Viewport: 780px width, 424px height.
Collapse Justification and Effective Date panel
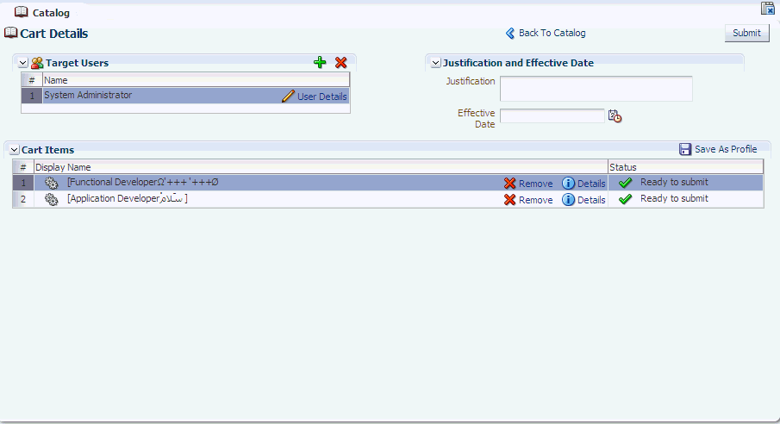[x=436, y=63]
